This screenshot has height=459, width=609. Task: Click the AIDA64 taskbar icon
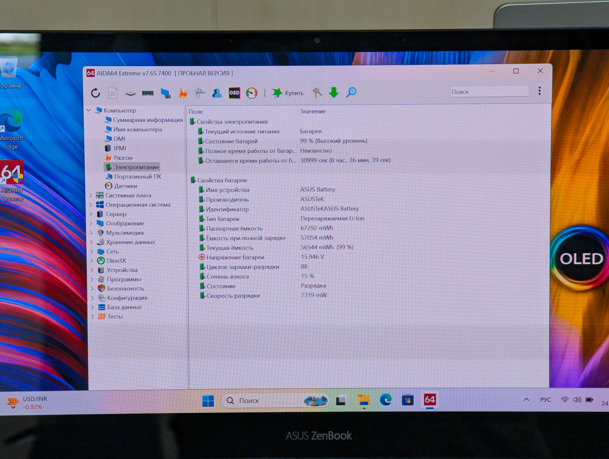click(430, 399)
